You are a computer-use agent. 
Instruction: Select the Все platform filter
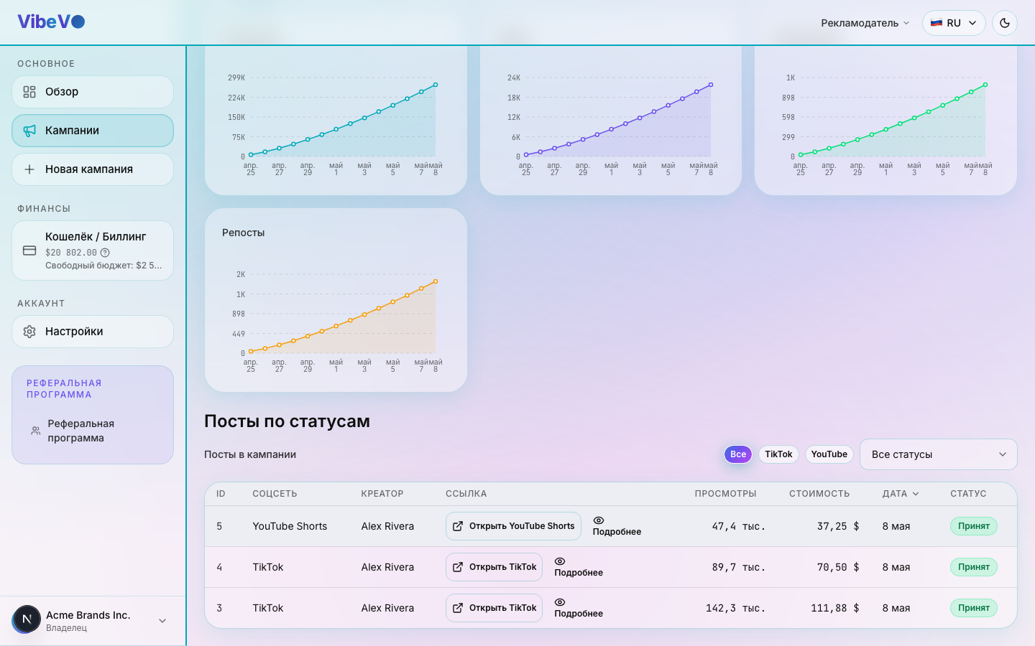coord(738,454)
